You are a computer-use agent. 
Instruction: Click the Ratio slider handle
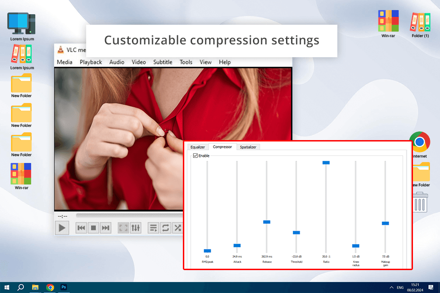pyautogui.click(x=326, y=163)
